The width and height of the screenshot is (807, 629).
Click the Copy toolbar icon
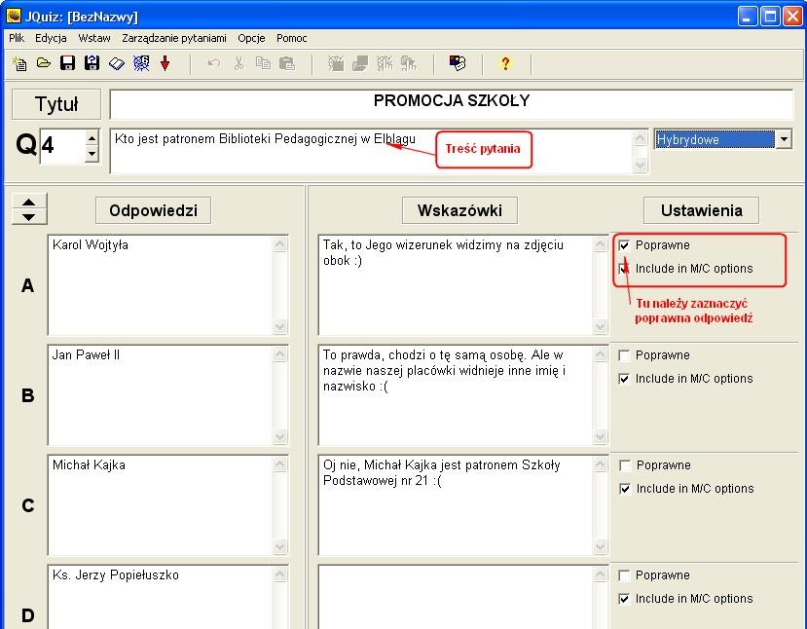point(263,63)
